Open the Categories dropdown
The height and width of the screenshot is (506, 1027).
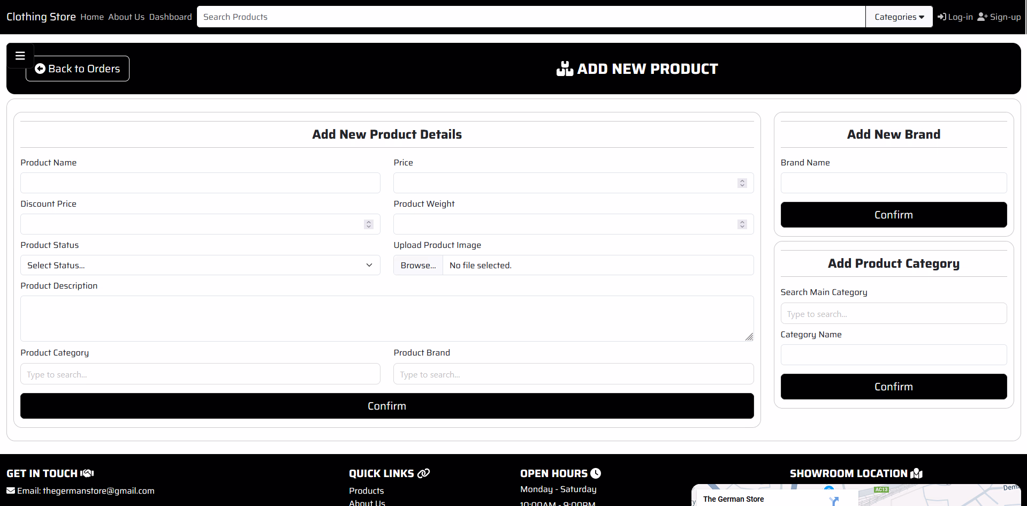pyautogui.click(x=899, y=17)
